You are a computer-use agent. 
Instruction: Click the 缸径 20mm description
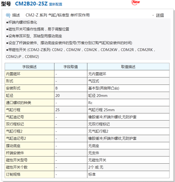(98, 96)
